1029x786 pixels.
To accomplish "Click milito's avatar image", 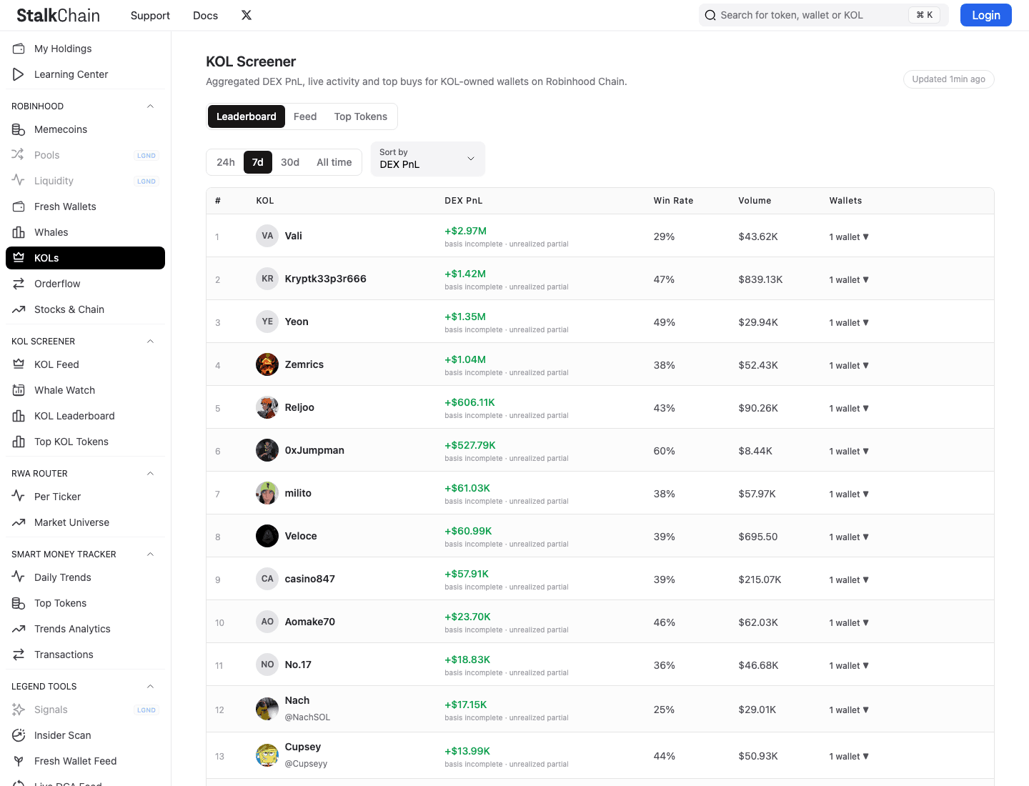I will click(x=267, y=493).
